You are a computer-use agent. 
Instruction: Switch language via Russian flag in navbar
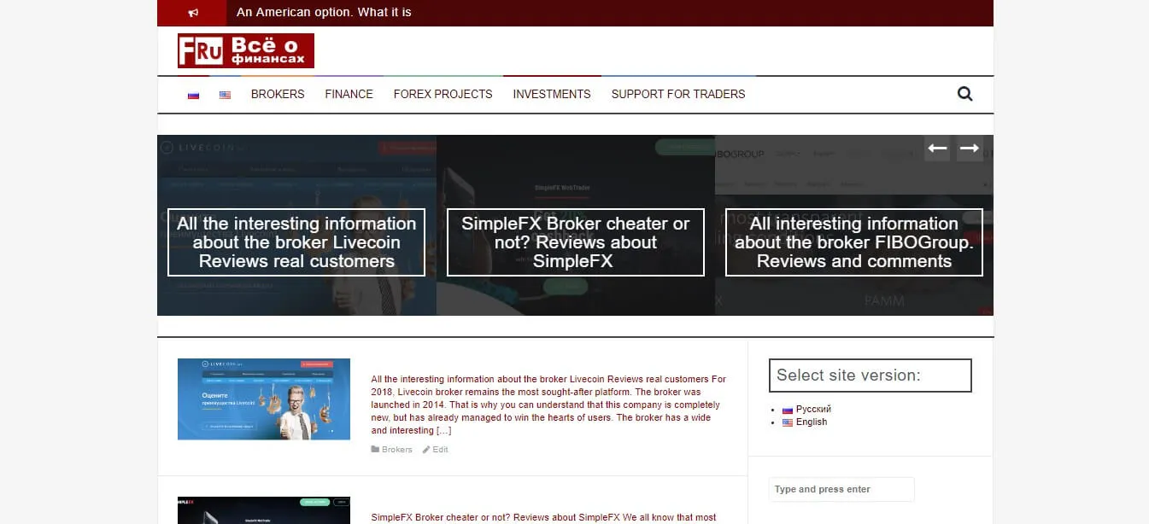click(193, 95)
